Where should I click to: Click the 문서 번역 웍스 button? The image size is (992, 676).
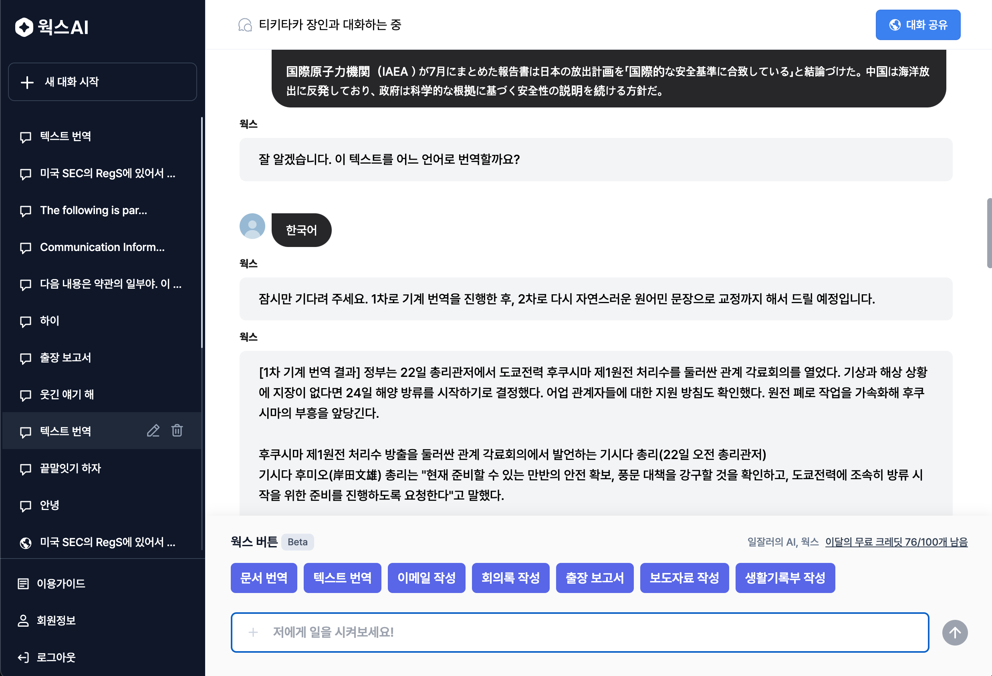pos(264,578)
